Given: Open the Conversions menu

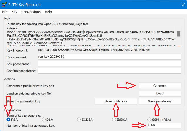Looking at the screenshot, I should pyautogui.click(x=31, y=12).
